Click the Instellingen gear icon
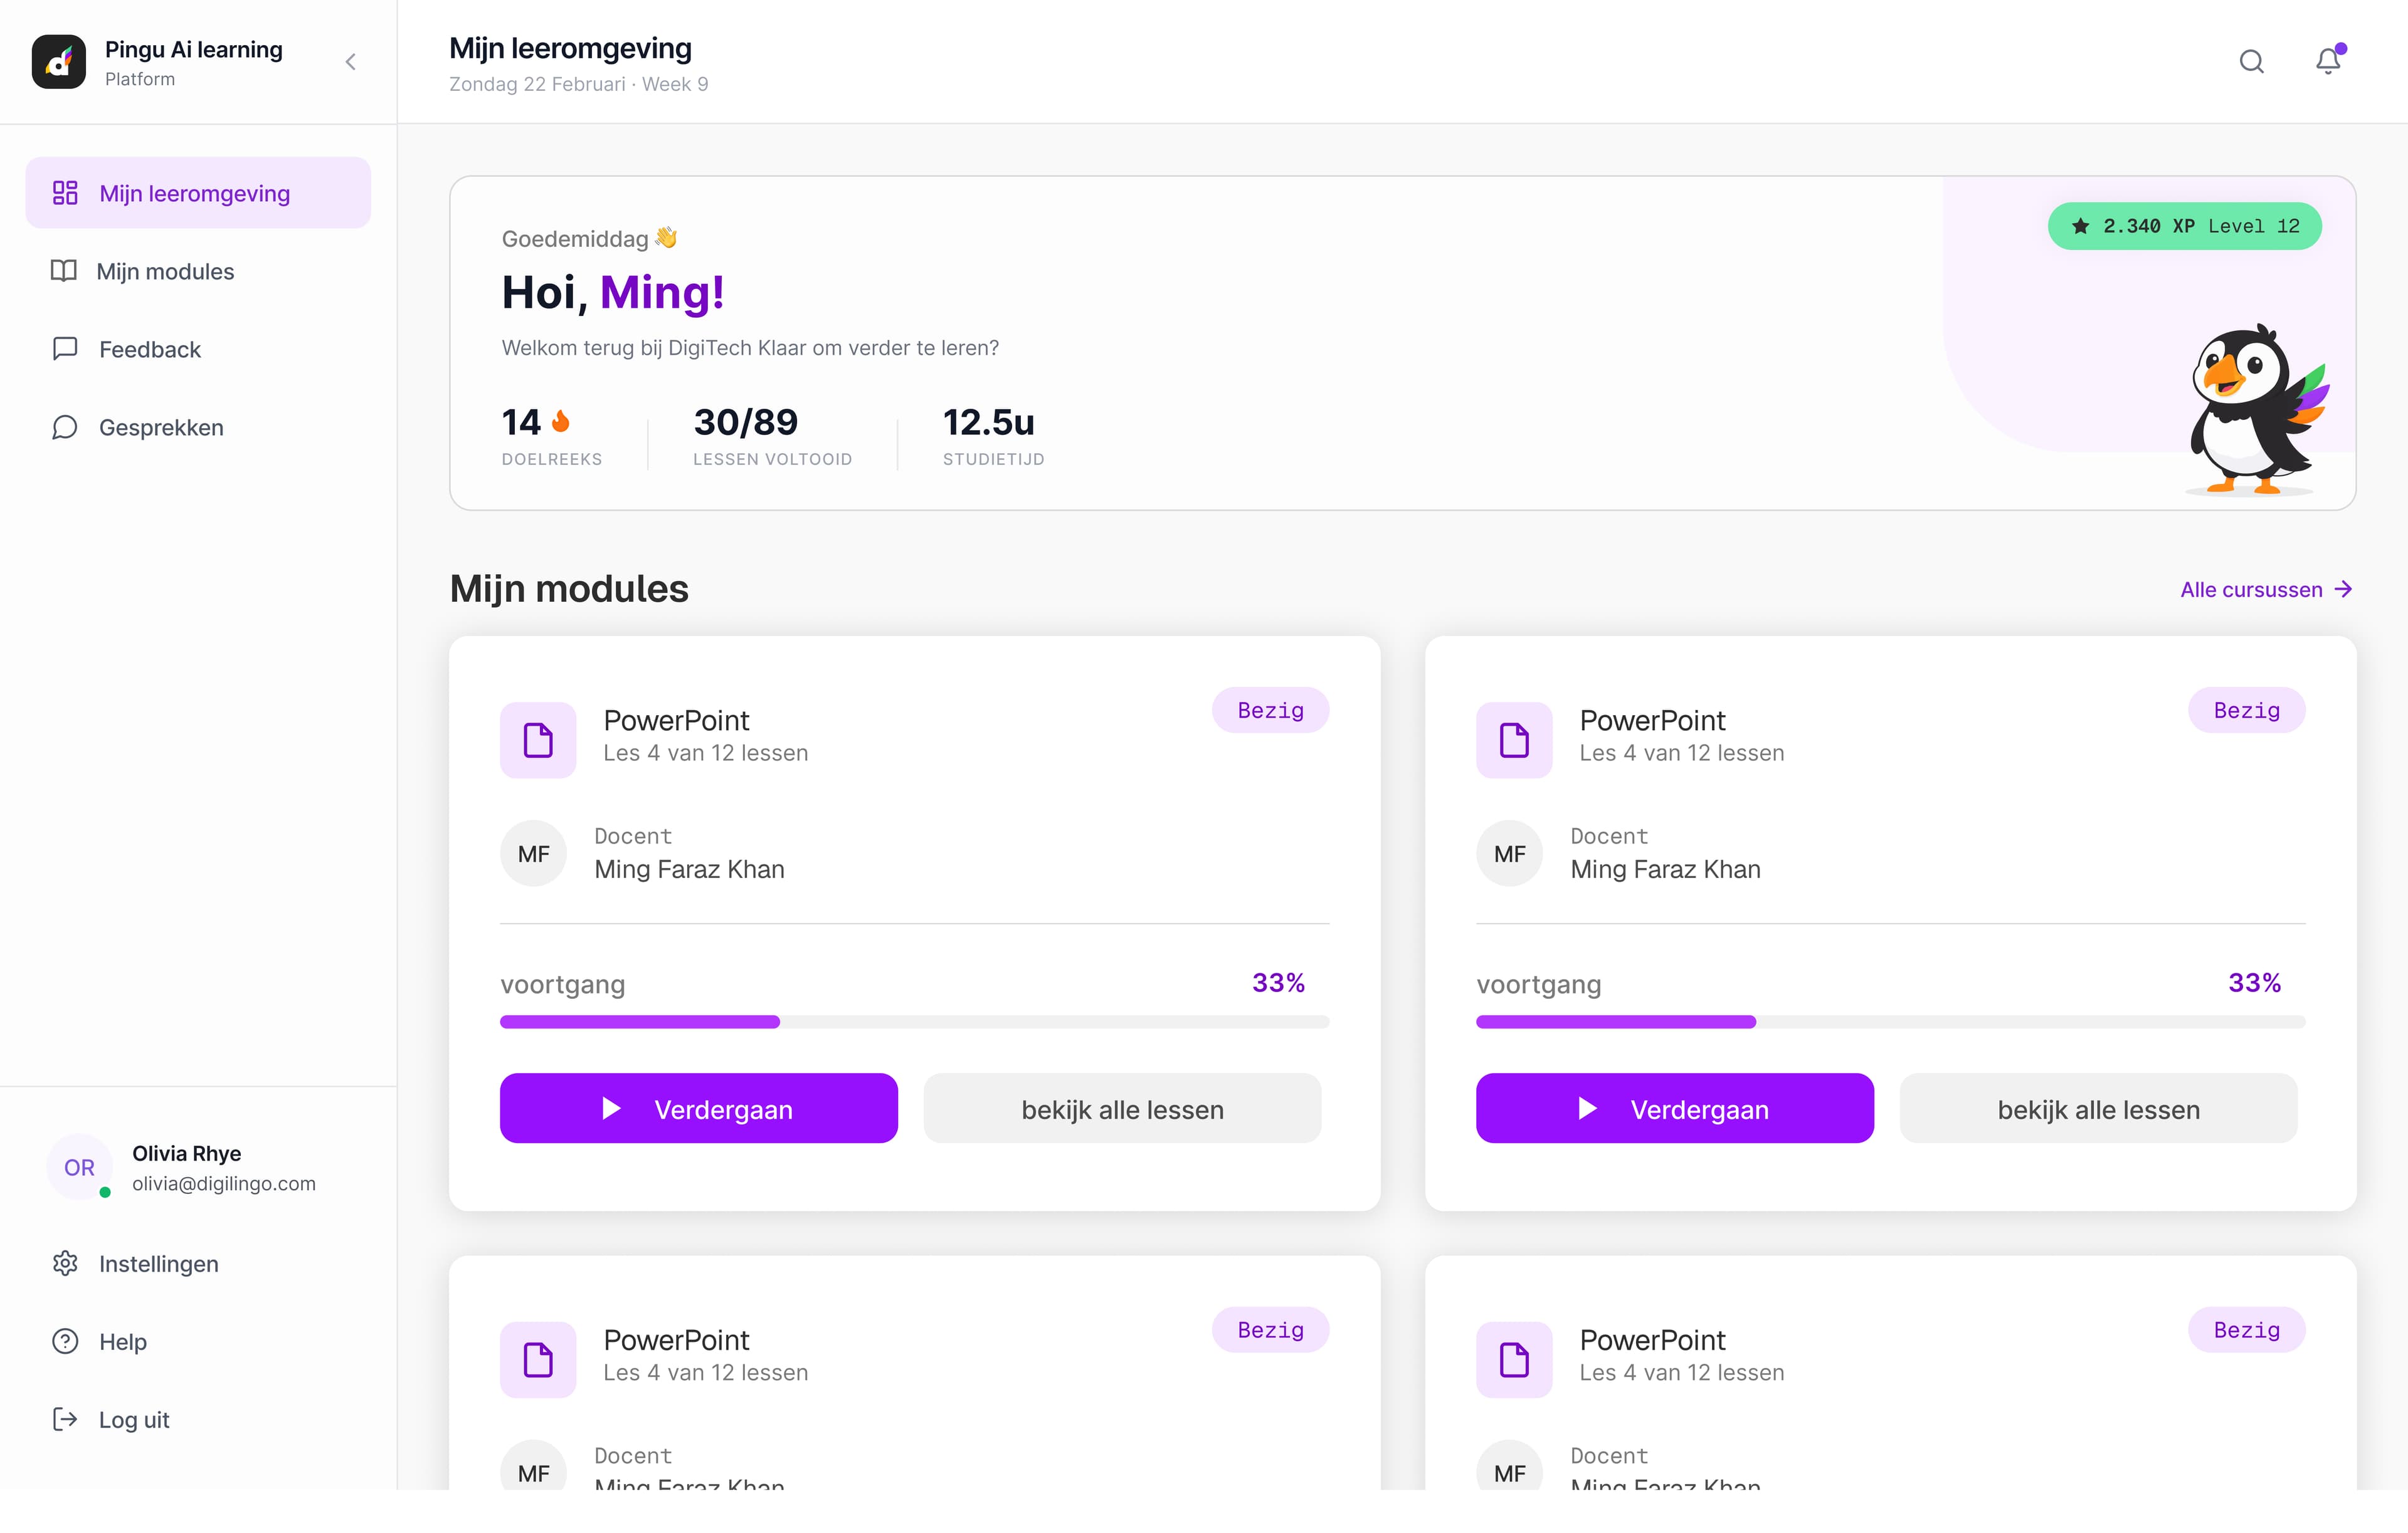Viewport: 2408px width, 1533px height. [65, 1263]
